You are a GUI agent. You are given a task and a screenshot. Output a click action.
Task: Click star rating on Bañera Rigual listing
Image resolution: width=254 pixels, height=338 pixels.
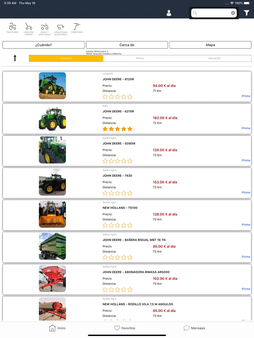pyautogui.click(x=117, y=257)
